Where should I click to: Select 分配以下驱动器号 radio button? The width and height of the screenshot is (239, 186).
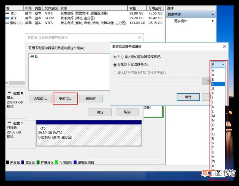point(115,65)
